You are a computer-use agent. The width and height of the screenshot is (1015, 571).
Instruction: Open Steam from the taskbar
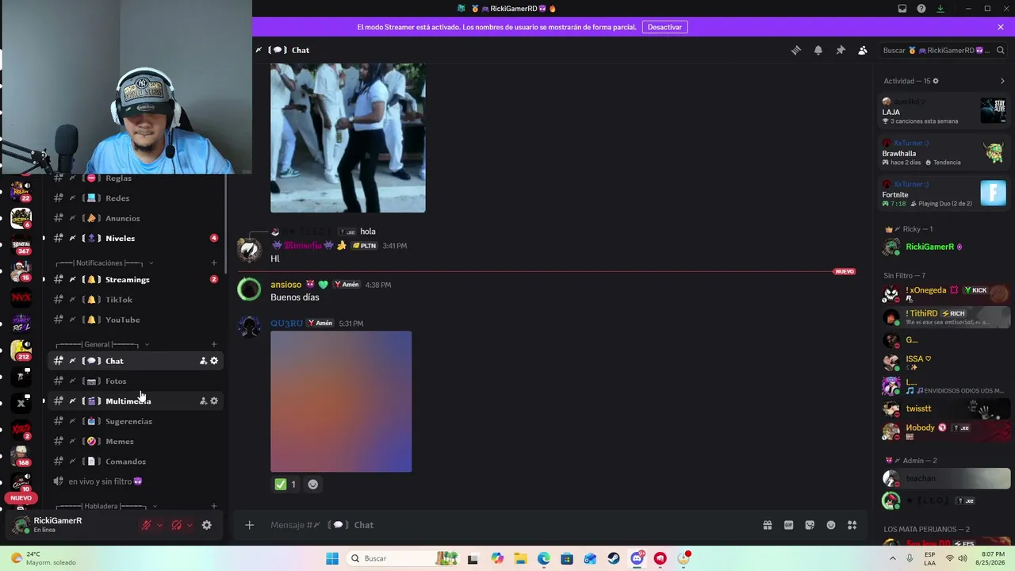(614, 558)
